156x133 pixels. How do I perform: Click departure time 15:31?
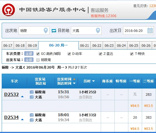[63, 92]
